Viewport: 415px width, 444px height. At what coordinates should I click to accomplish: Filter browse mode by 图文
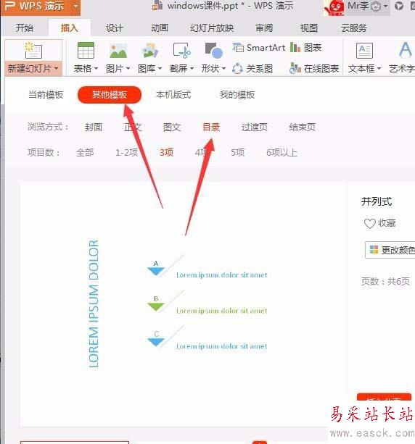coord(172,127)
